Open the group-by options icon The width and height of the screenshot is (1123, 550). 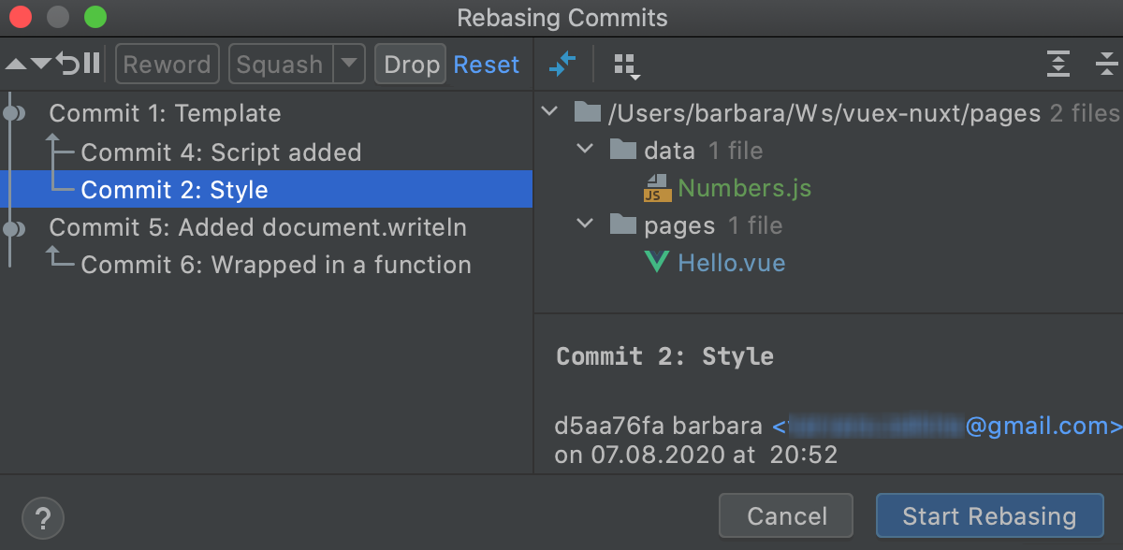[625, 65]
